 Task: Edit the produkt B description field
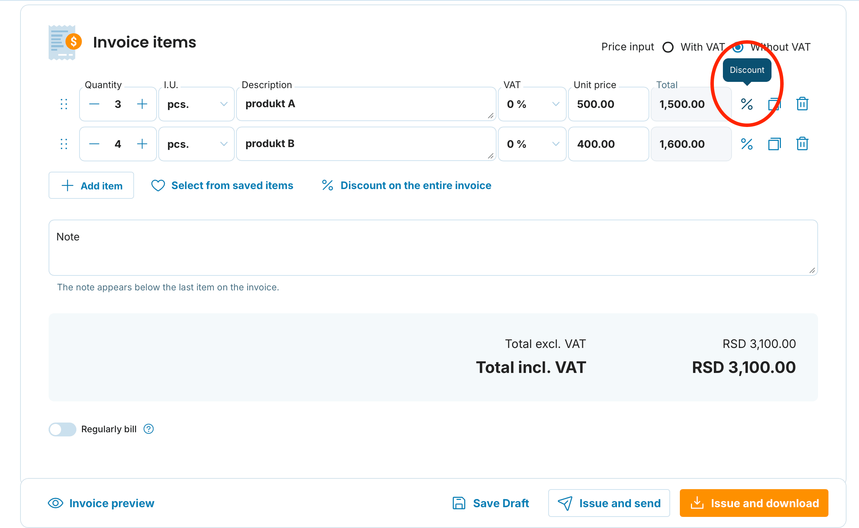point(366,144)
